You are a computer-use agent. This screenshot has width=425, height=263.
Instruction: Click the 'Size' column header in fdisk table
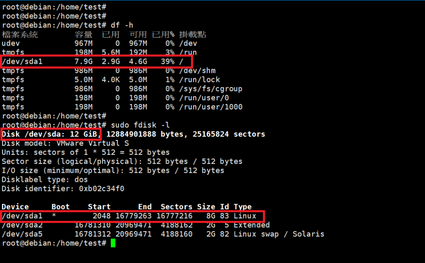point(206,207)
